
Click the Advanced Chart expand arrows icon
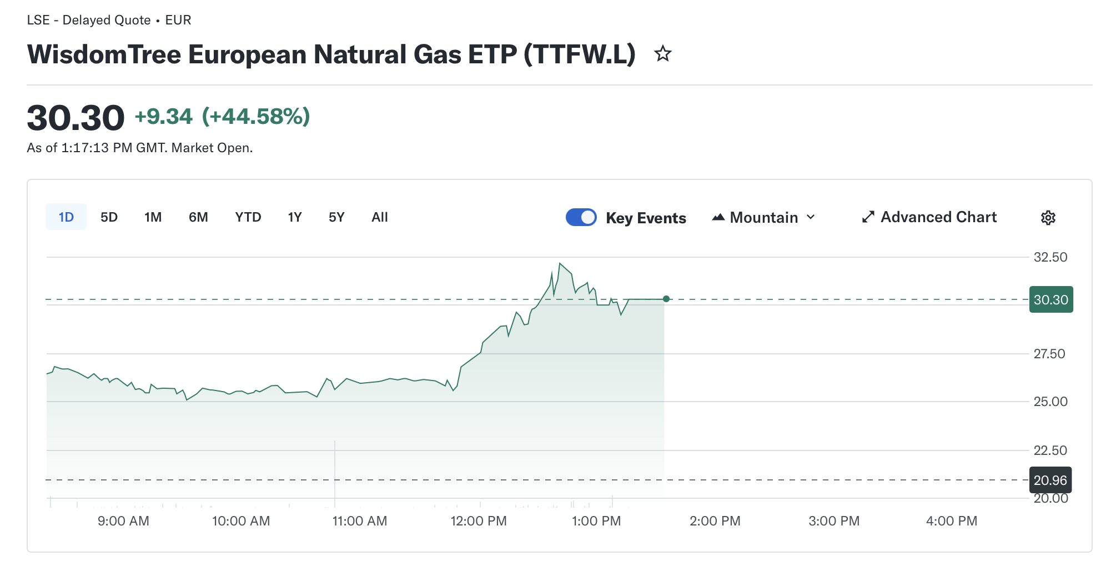(868, 217)
